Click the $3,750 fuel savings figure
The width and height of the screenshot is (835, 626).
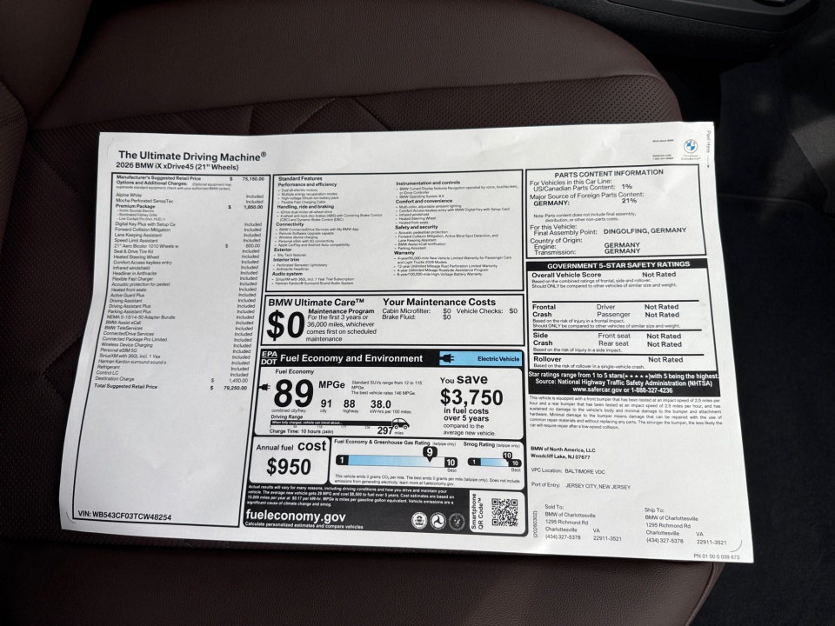[470, 396]
